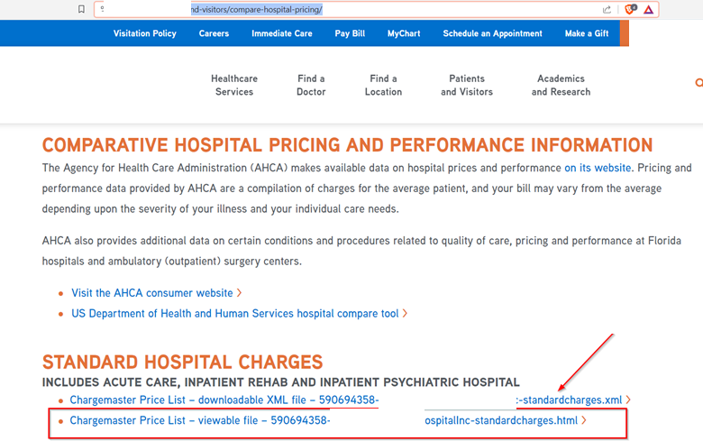Select Pay Bill in the top bar
This screenshot has width=703, height=441.
point(350,33)
